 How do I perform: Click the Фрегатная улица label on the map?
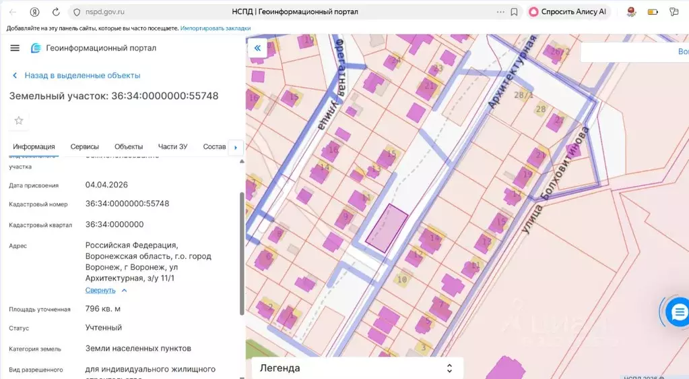[x=334, y=84]
